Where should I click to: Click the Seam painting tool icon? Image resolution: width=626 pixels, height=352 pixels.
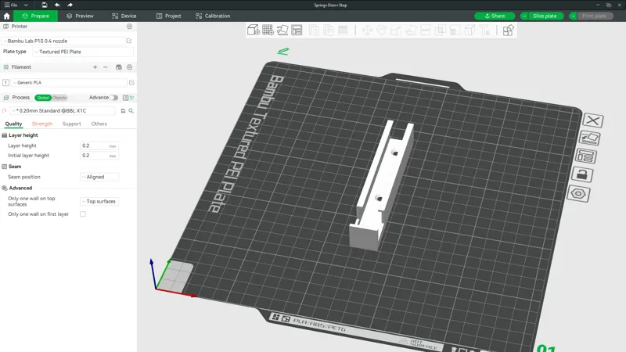tap(470, 31)
